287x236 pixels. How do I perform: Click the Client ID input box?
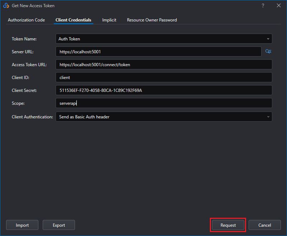[163, 77]
